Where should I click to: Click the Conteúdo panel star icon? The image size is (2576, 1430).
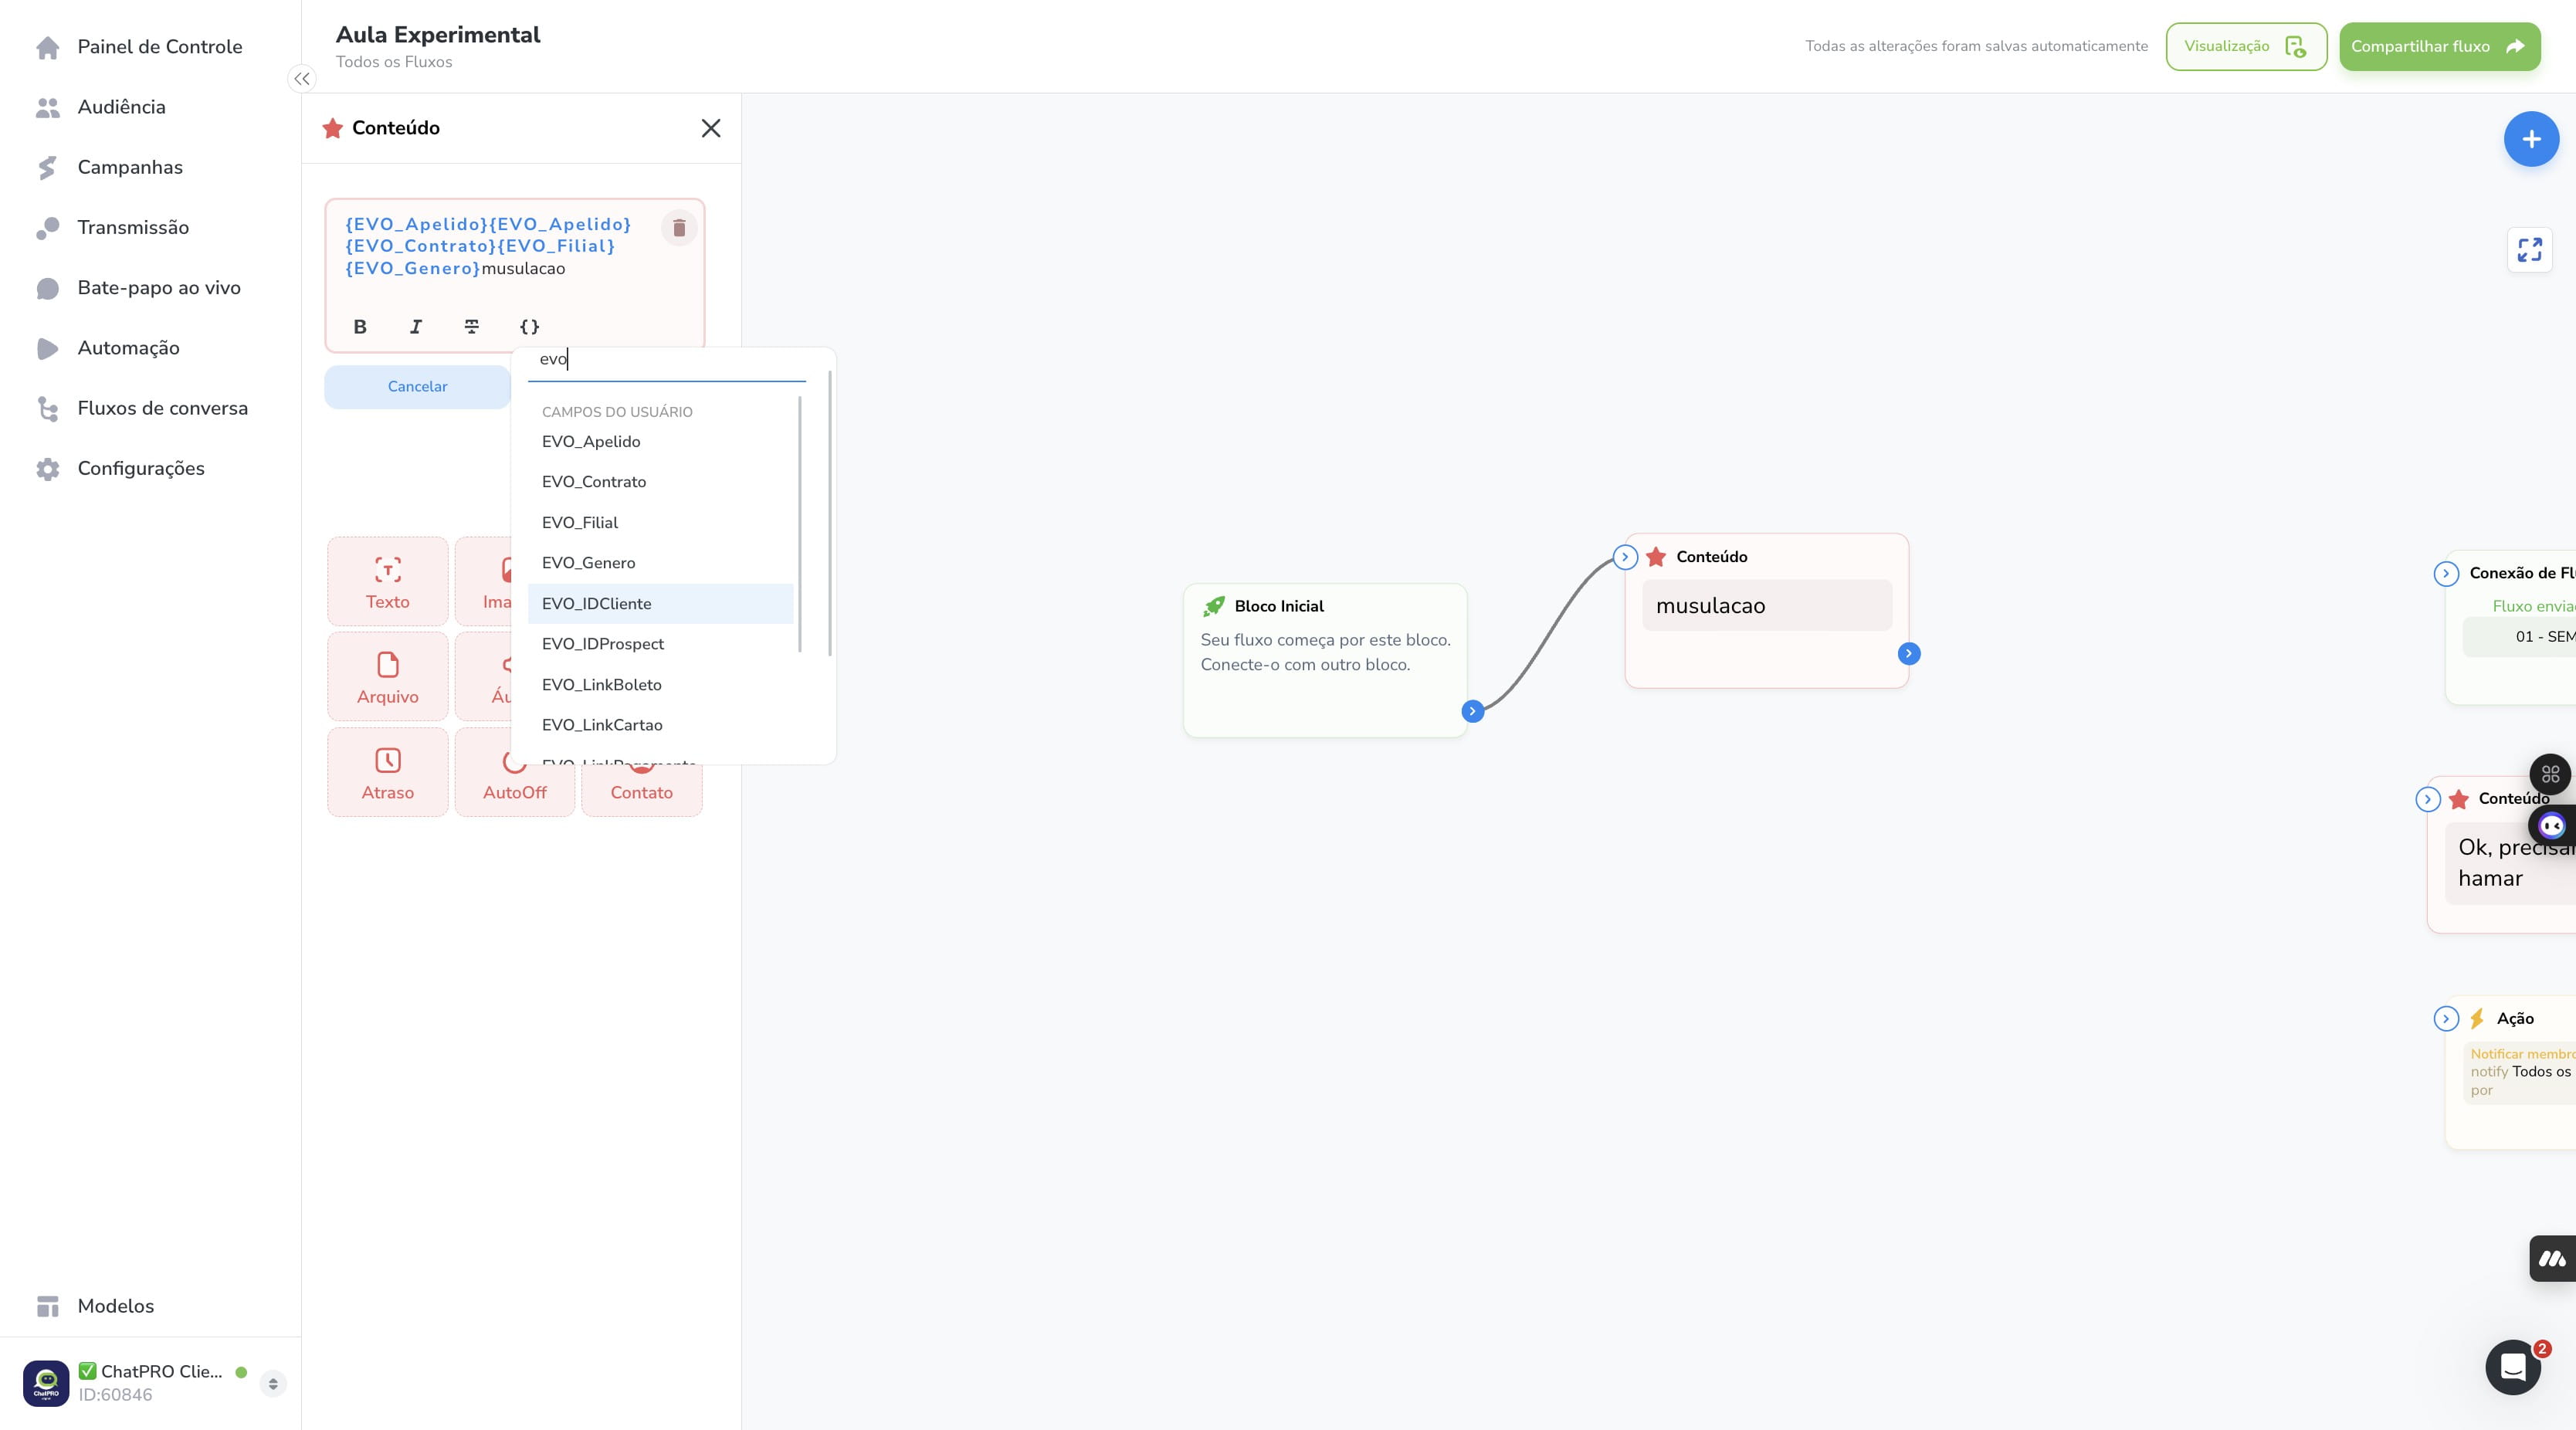[x=333, y=128]
